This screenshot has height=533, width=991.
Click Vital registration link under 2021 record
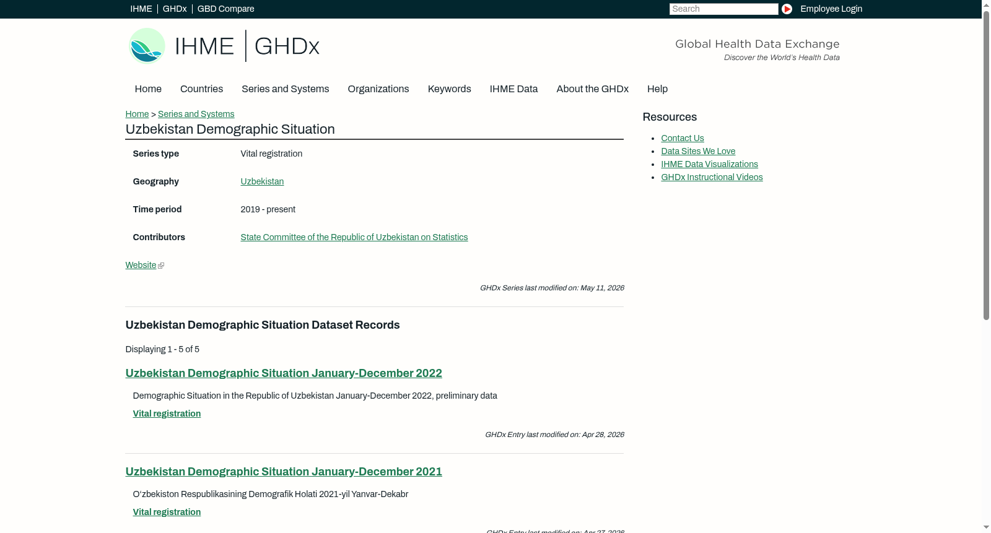pos(167,512)
